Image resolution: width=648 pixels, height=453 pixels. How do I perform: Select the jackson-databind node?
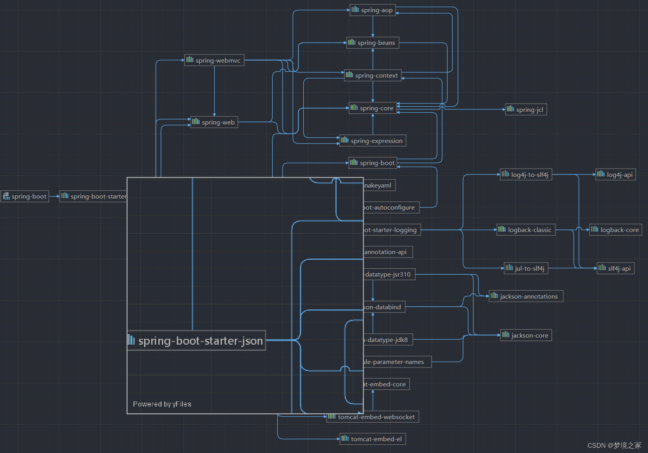point(384,307)
